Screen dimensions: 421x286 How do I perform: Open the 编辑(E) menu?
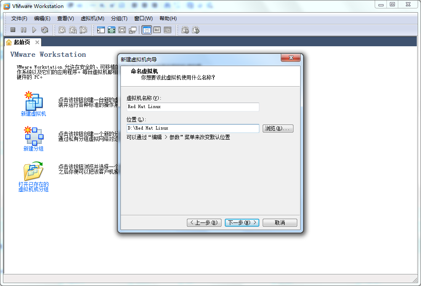42,19
